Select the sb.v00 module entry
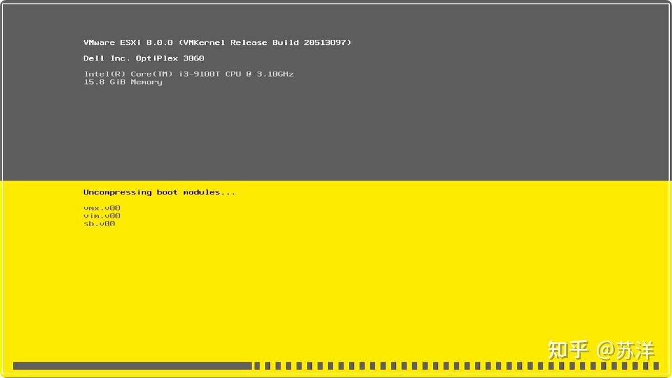 click(x=99, y=223)
